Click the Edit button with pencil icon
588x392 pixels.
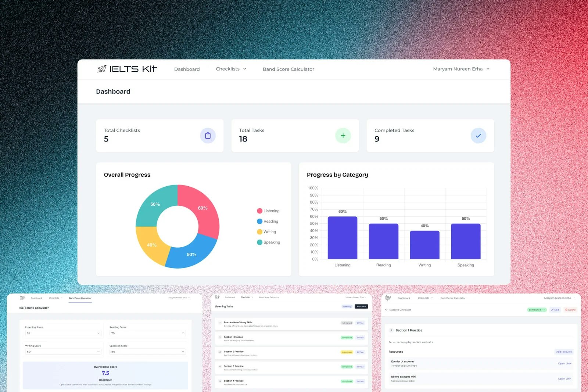click(555, 310)
